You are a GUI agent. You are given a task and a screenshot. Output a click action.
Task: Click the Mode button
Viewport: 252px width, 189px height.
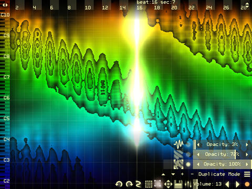[234, 174]
